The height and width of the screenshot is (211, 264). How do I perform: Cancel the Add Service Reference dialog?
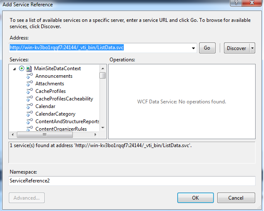236,198
